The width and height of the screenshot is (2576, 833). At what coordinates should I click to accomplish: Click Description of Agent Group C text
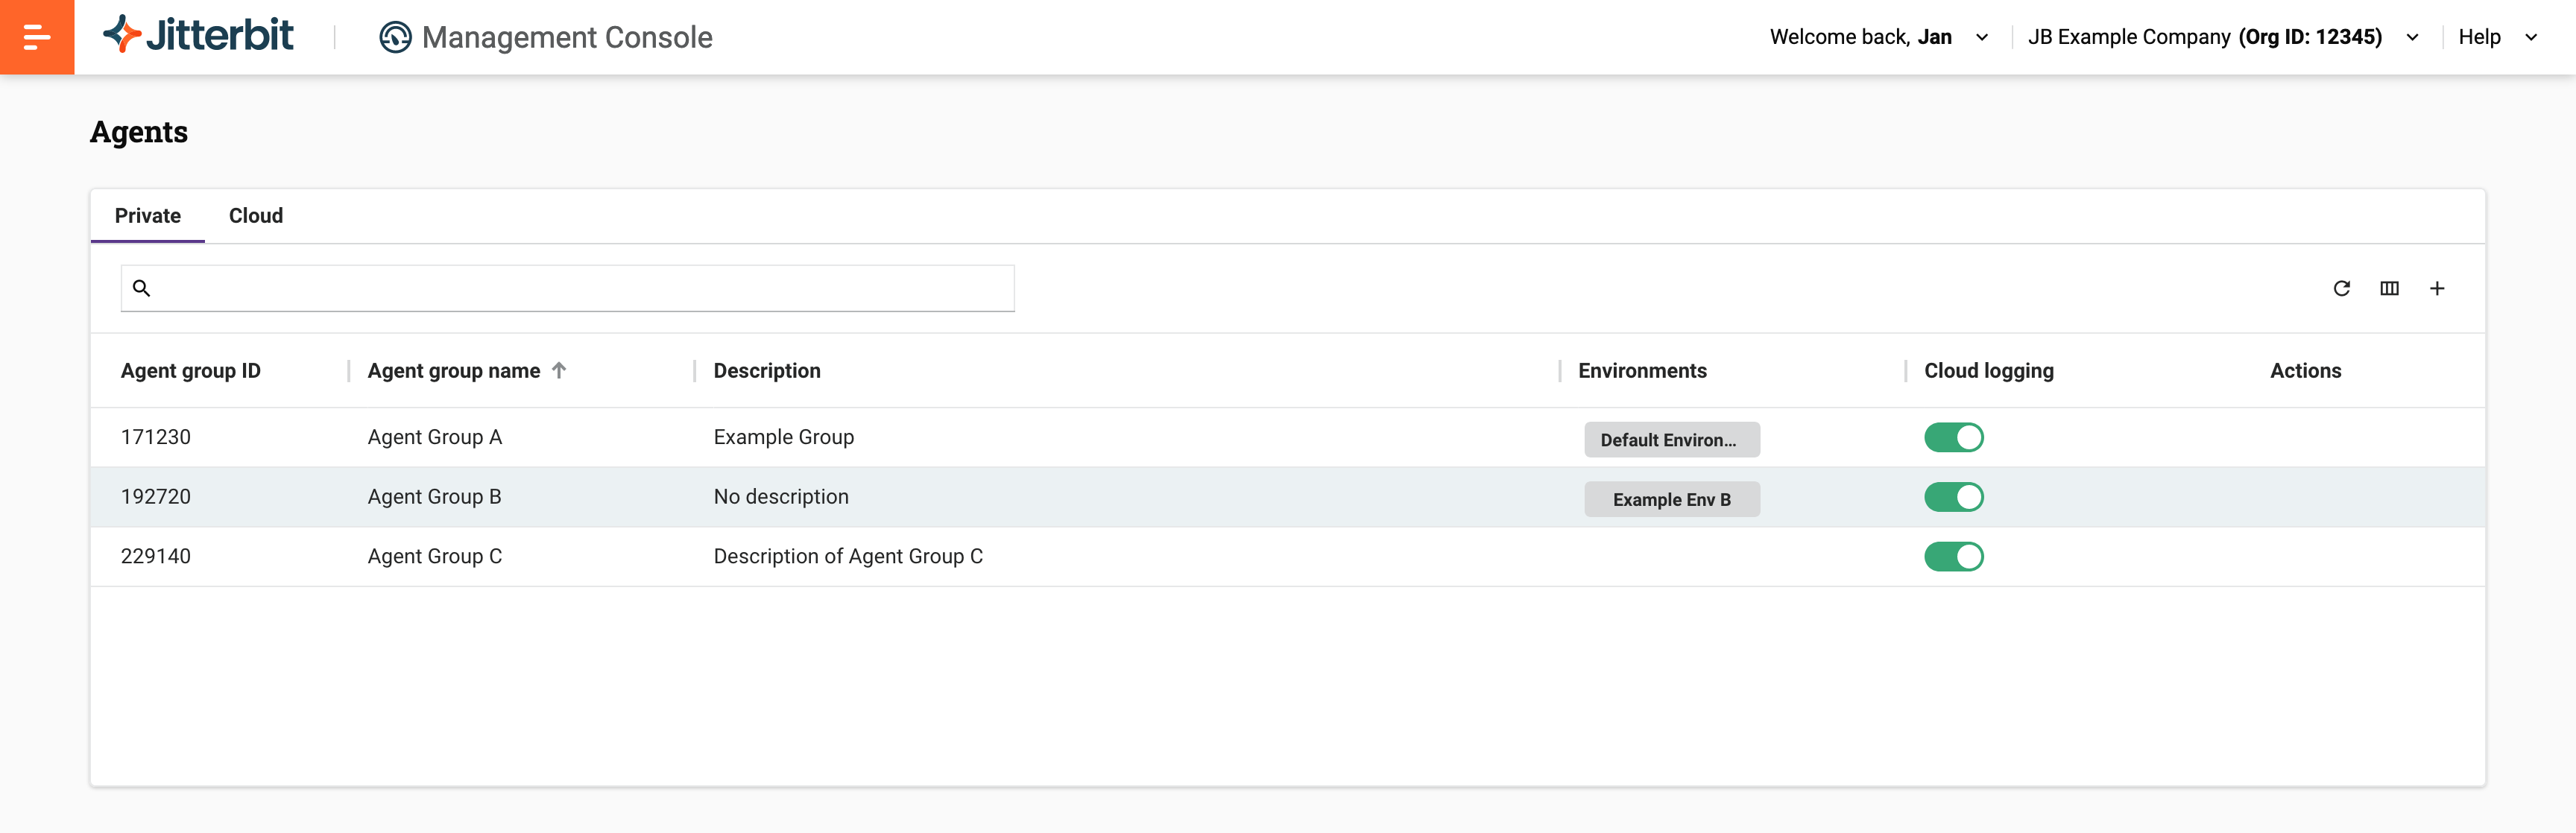[848, 556]
